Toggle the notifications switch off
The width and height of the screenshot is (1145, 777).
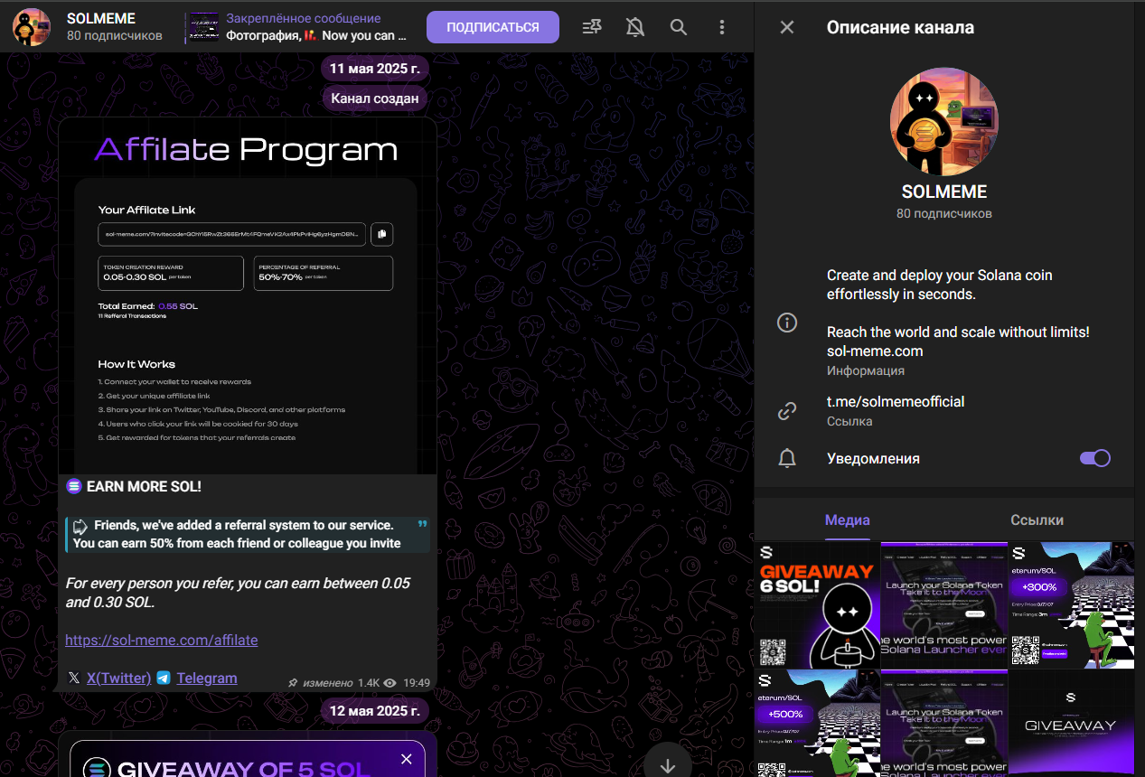(x=1094, y=458)
